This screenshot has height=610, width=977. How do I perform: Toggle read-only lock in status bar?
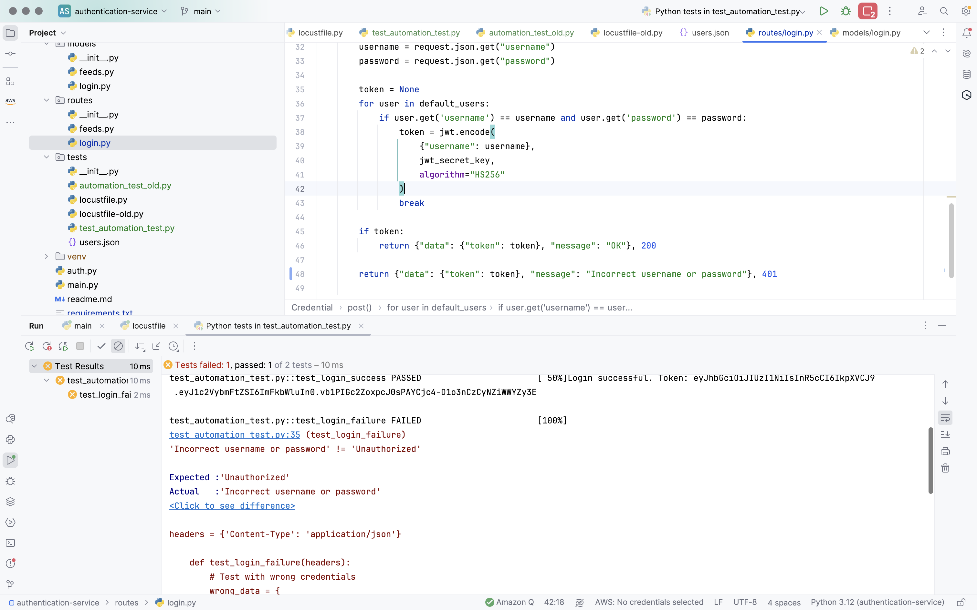coord(961,602)
